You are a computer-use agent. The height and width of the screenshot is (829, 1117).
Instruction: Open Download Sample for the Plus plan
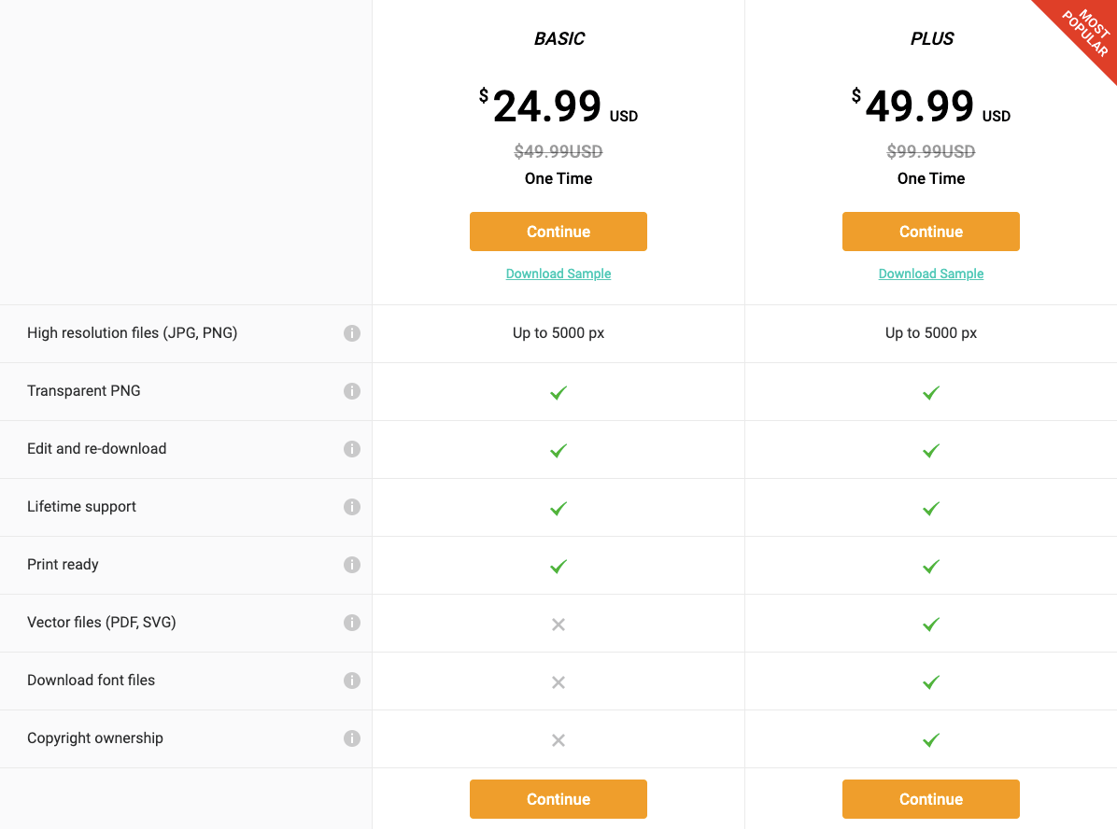coord(930,274)
